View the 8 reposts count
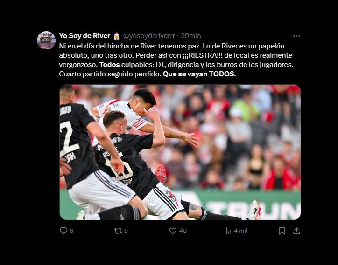This screenshot has height=265, width=338. 126,231
